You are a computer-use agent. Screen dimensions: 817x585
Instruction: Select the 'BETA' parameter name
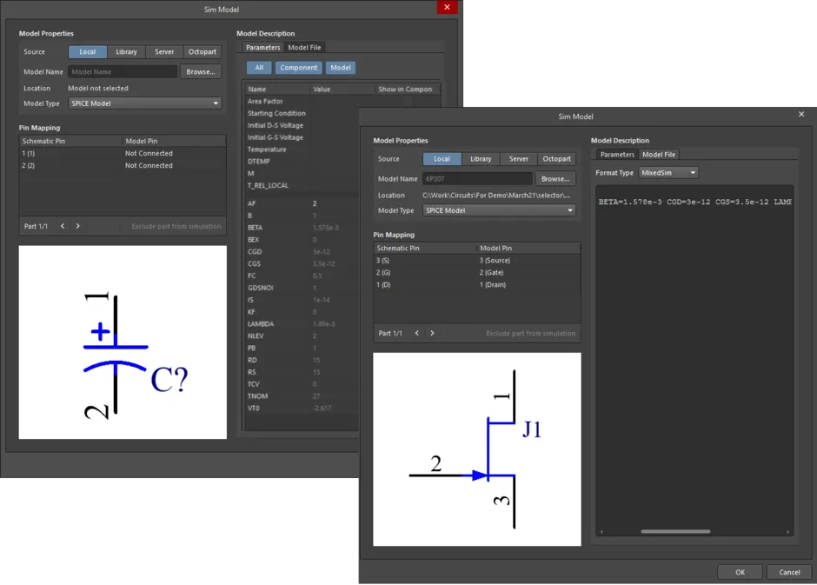click(x=255, y=228)
